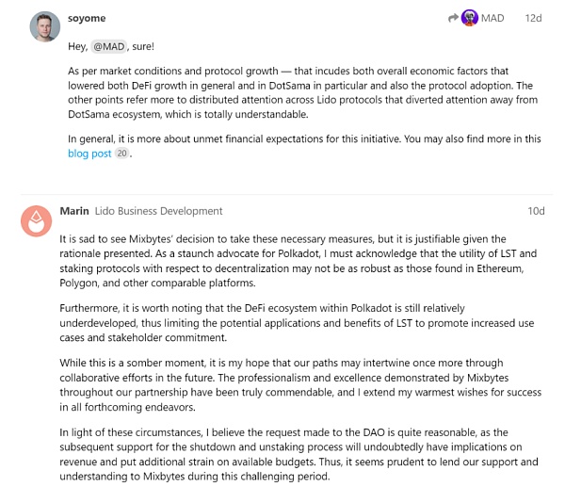This screenshot has height=503, width=565.
Task: Open the soyome username profile link
Action: 89,18
